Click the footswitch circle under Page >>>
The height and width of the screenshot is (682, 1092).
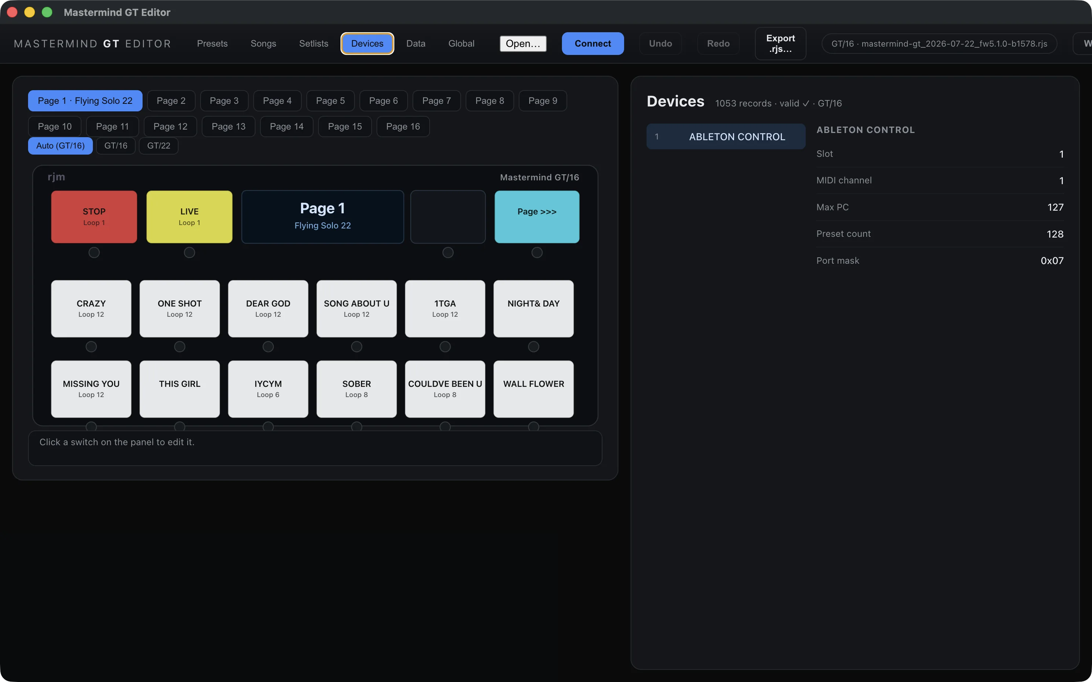click(537, 253)
